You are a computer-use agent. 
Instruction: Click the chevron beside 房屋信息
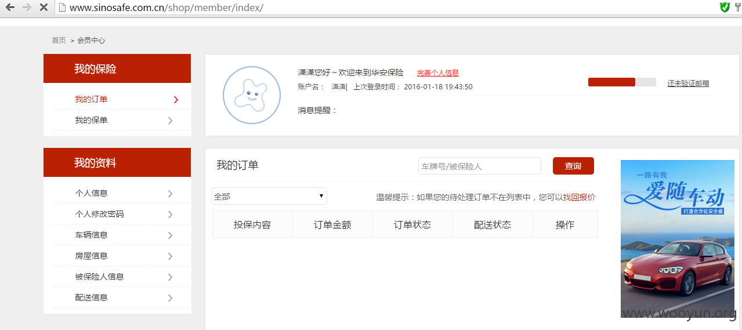pyautogui.click(x=170, y=256)
